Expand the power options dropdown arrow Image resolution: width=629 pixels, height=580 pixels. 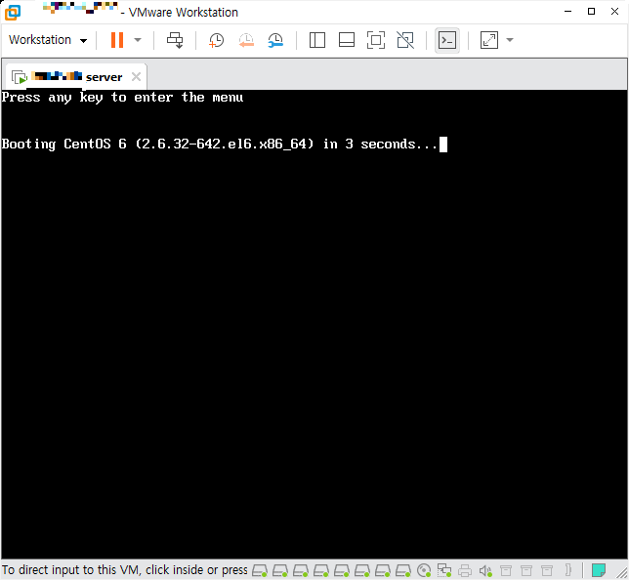click(x=138, y=40)
